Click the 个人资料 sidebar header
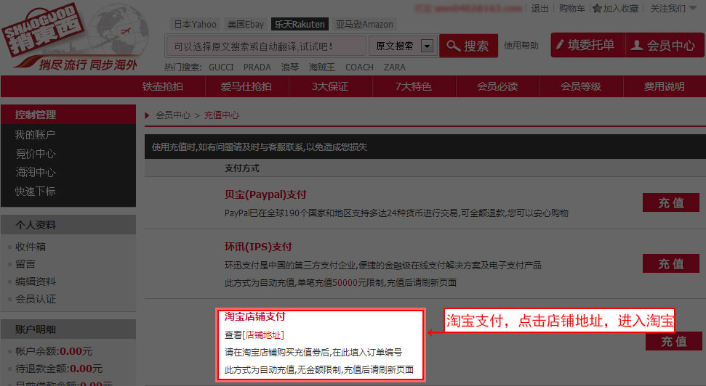This screenshot has width=706, height=386. [x=68, y=225]
